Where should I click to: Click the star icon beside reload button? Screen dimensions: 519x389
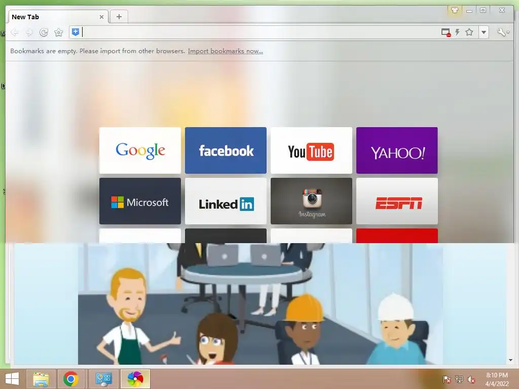59,32
